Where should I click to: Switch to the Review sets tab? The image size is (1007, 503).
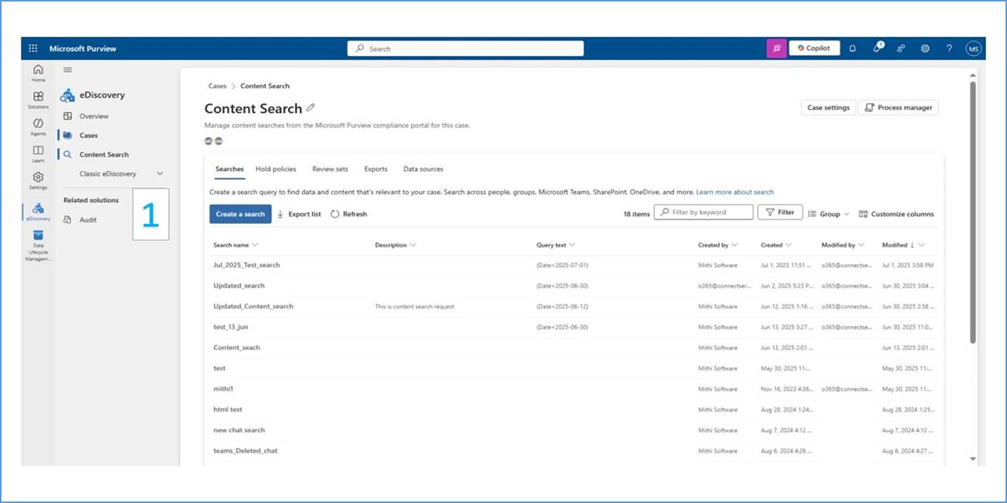coord(330,169)
